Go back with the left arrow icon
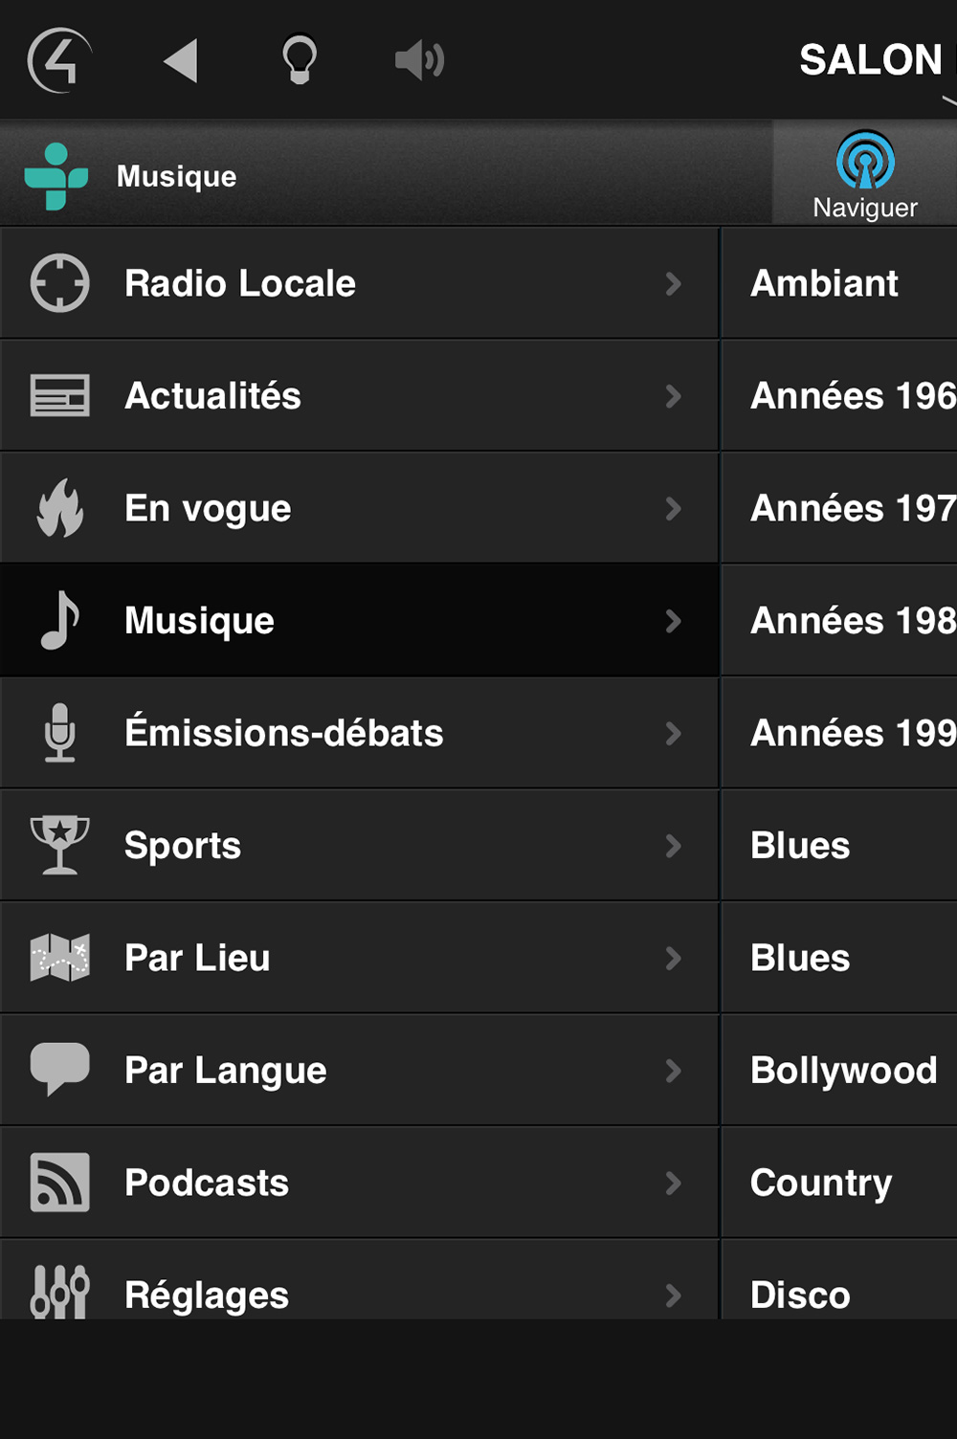The width and height of the screenshot is (957, 1439). tap(180, 60)
